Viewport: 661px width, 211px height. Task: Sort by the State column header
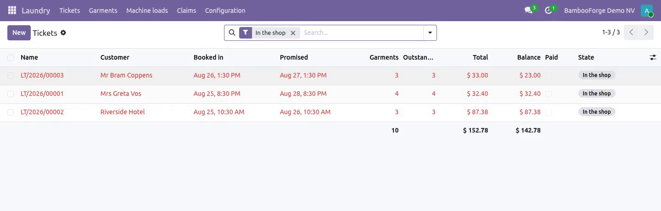click(x=586, y=57)
